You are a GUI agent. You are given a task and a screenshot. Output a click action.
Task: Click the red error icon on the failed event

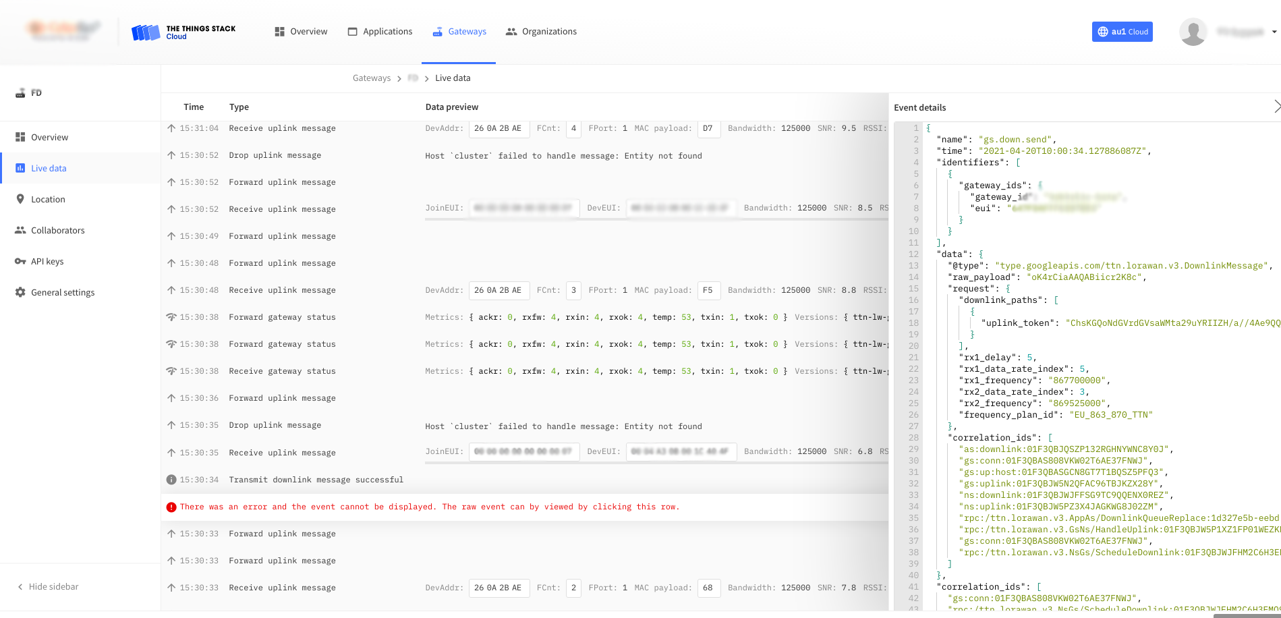(171, 507)
